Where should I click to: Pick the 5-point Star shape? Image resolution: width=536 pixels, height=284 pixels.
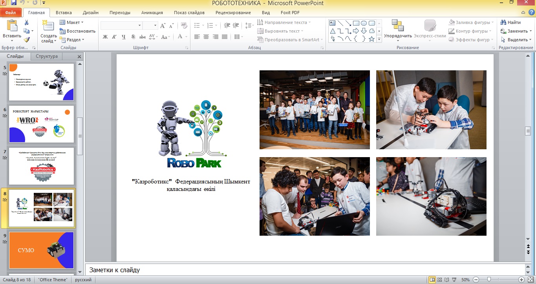coord(371,39)
